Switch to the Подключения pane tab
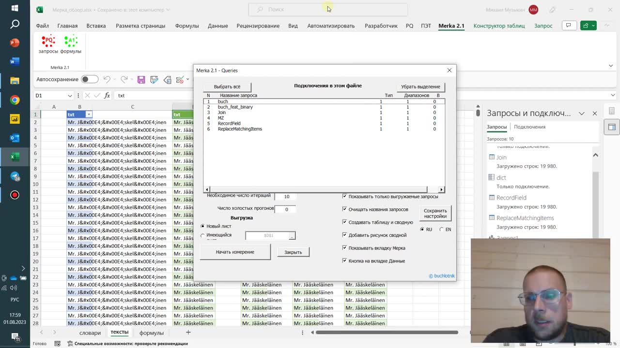Screen dimensions: 620x348 point(529,127)
